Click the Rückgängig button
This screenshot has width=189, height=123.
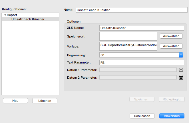tap(172, 99)
